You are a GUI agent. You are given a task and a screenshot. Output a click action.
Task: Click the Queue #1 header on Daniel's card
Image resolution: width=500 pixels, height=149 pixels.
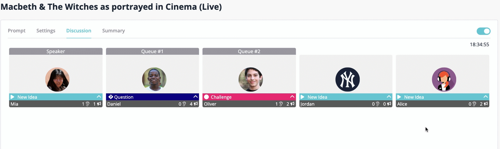[x=152, y=51]
